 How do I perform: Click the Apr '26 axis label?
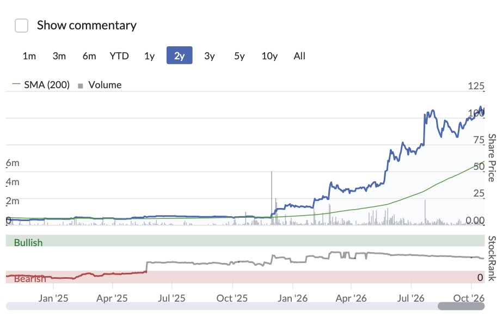[x=351, y=298]
